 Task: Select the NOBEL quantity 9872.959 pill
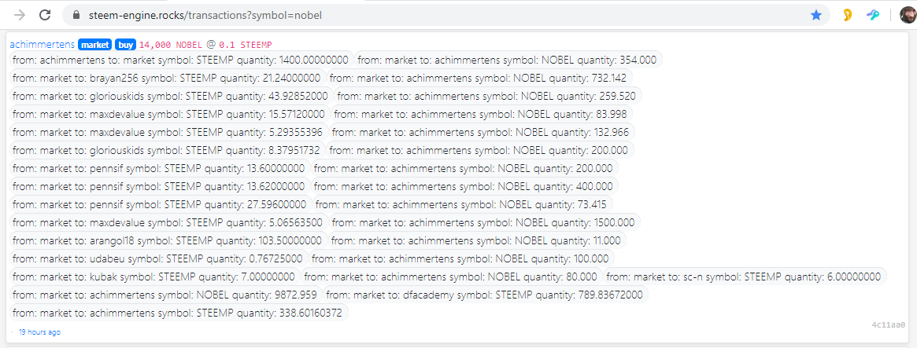pos(165,295)
